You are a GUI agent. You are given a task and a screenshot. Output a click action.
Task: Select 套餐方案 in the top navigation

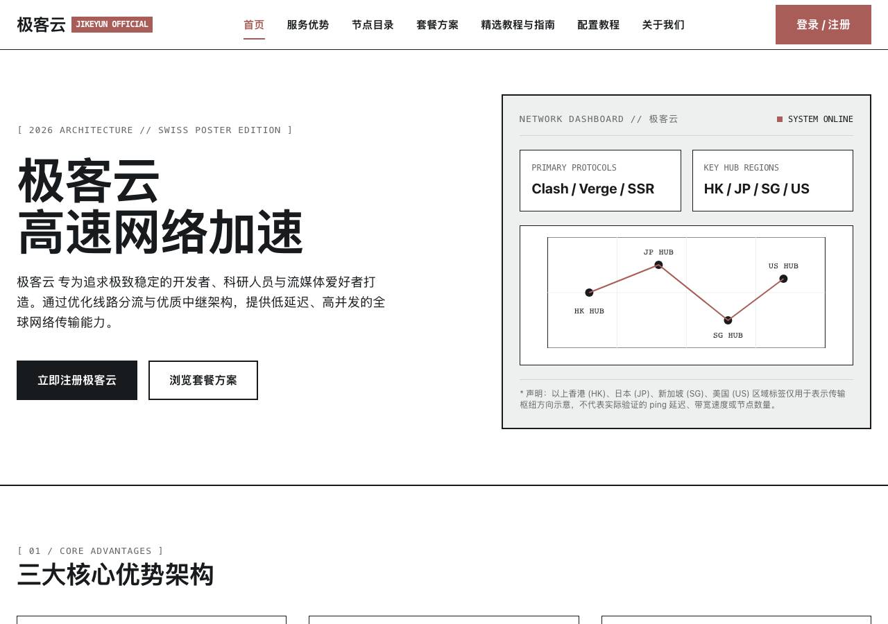point(437,25)
